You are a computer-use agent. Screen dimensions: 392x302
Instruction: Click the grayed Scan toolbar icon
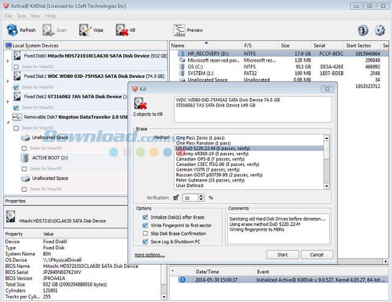point(48,30)
